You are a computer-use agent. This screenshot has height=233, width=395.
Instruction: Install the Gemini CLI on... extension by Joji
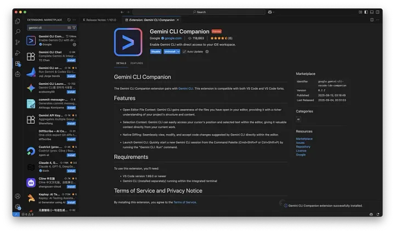coord(71,76)
